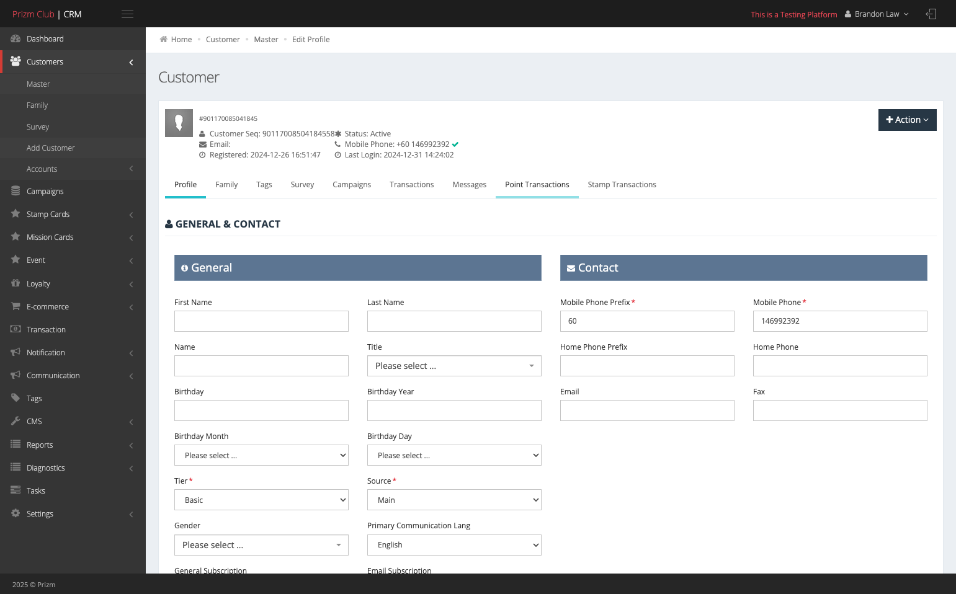
Task: Open the Brandon Law user menu
Action: (x=877, y=14)
